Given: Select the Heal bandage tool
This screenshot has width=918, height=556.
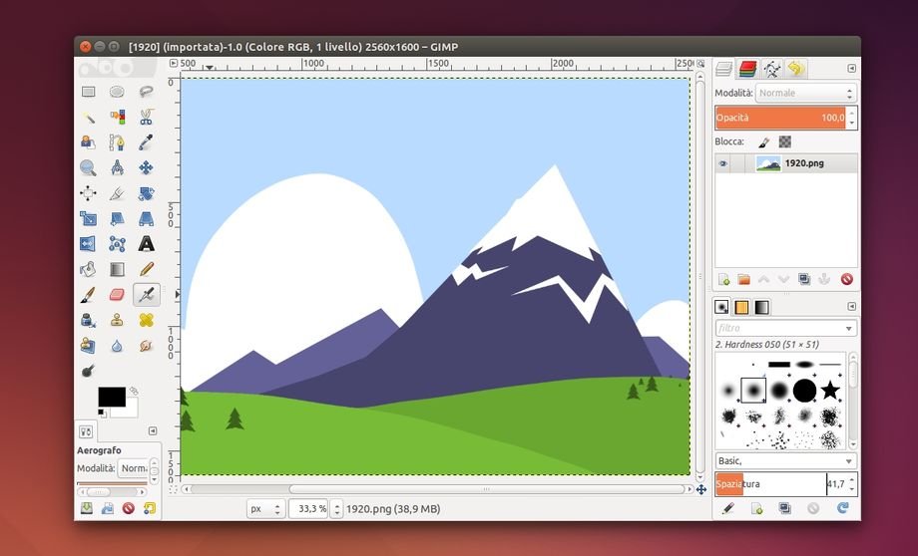Looking at the screenshot, I should click(x=146, y=320).
